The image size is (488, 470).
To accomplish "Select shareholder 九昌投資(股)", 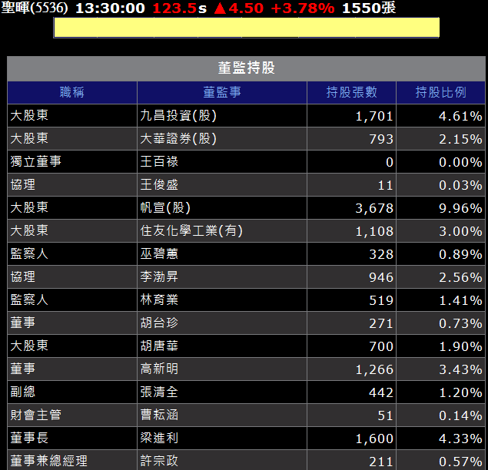I will pyautogui.click(x=178, y=115).
